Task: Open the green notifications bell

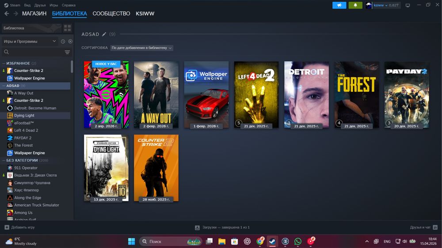Action: coord(355,5)
